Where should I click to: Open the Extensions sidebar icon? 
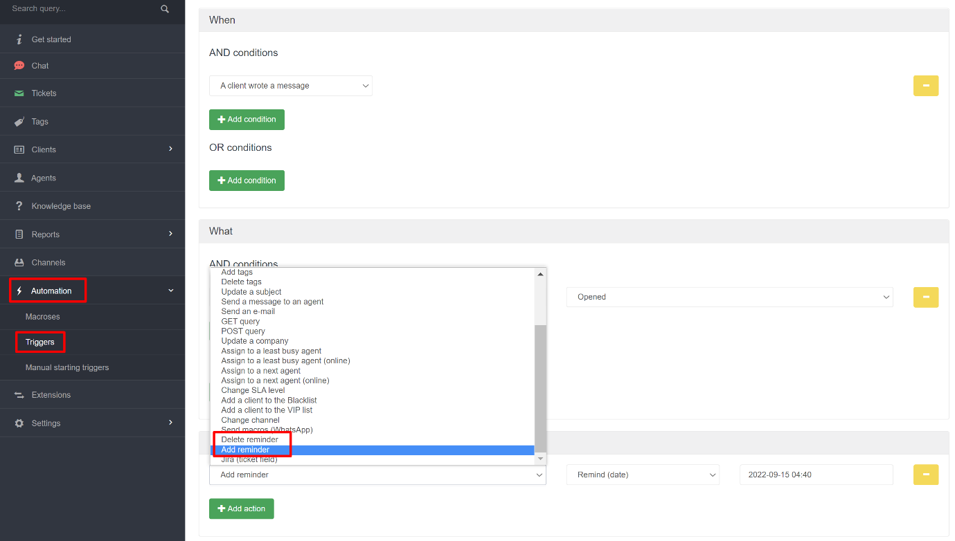(x=19, y=394)
